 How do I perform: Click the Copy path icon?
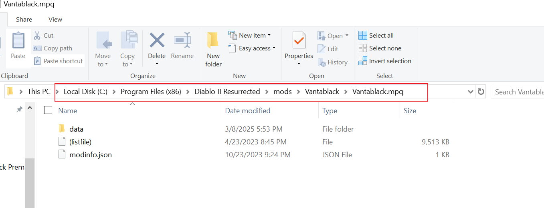[37, 48]
